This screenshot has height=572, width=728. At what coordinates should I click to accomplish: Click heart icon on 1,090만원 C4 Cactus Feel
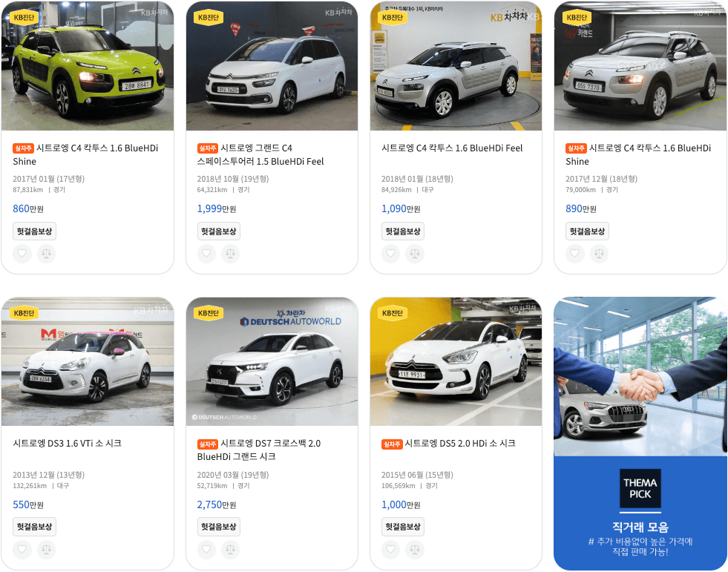pyautogui.click(x=390, y=254)
